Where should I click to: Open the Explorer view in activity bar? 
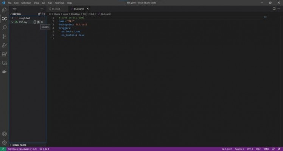coord(5,10)
